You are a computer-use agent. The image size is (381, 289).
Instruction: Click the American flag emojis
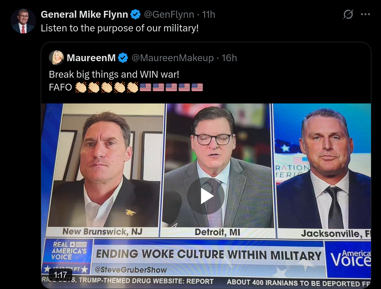(x=171, y=87)
